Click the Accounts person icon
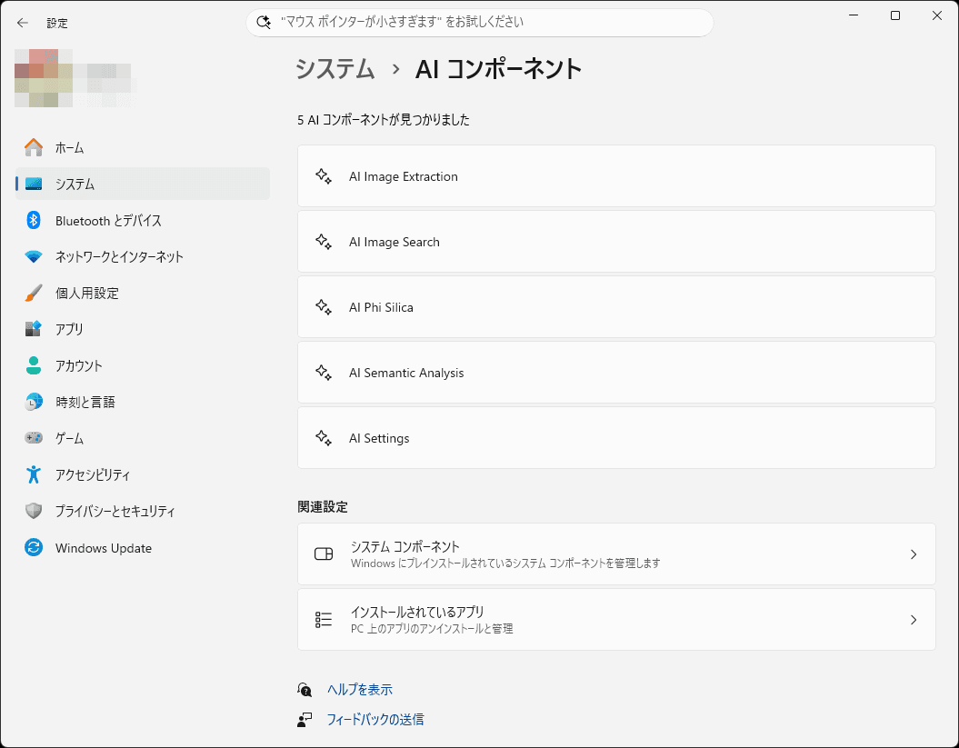Screen dimensions: 959x748 coord(34,365)
